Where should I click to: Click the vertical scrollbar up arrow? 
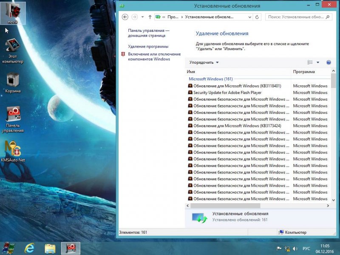click(x=333, y=71)
